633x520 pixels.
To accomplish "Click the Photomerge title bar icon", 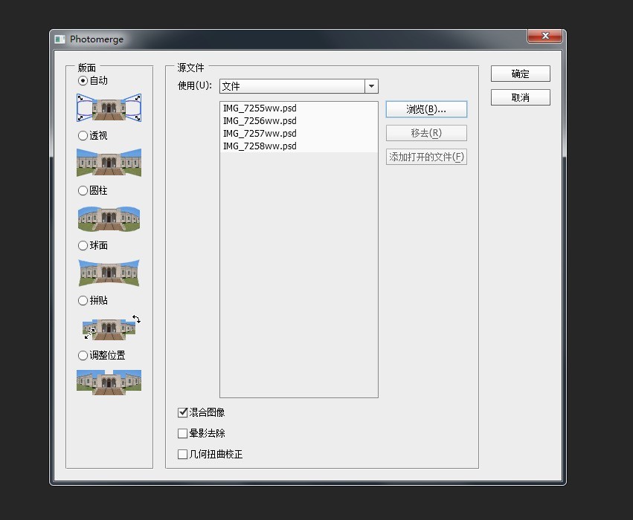I will click(x=60, y=39).
